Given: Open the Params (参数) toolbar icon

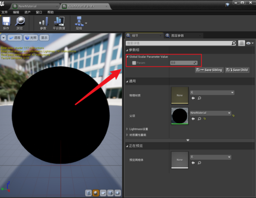Looking at the screenshot, I should 43,23.
